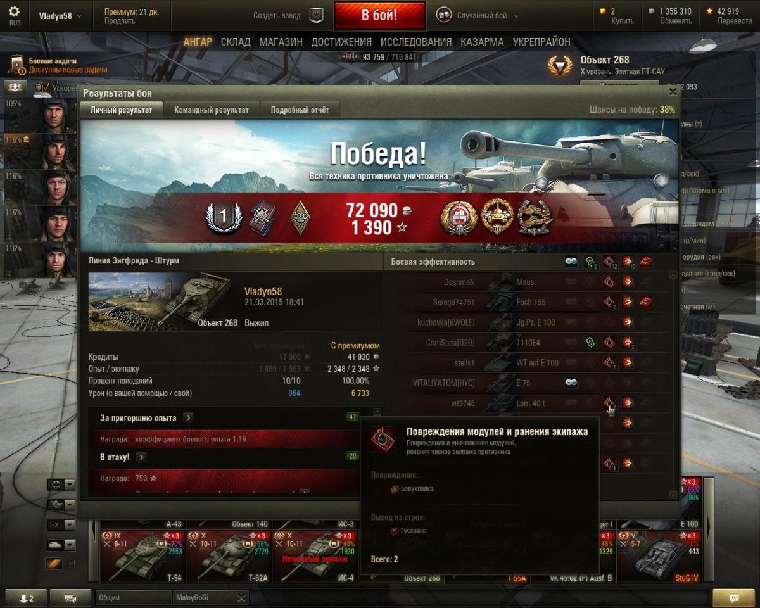Open the tier I-X filter dropdown
Viewport: 760px width, 608px height.
coord(61,524)
